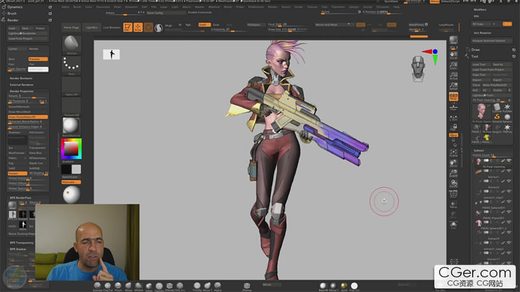Expand the Render Booleans section

pyautogui.click(x=21, y=78)
